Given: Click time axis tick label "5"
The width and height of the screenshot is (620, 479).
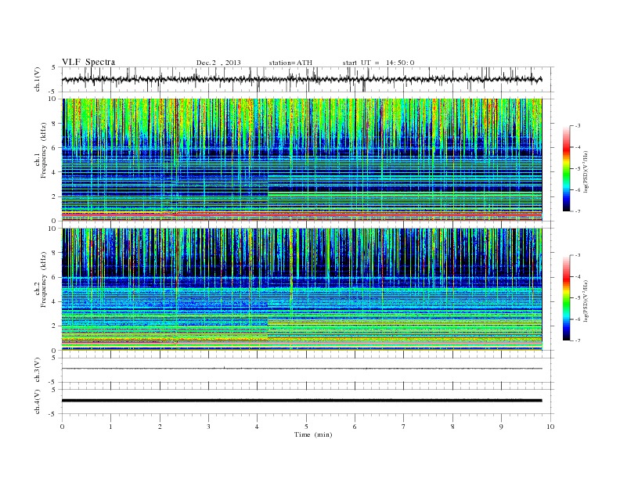Looking at the screenshot, I should pos(306,427).
